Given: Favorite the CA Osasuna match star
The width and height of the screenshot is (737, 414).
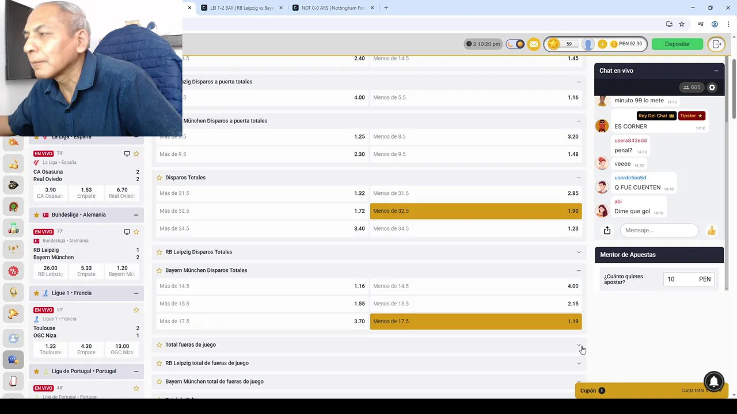Looking at the screenshot, I should (x=136, y=154).
